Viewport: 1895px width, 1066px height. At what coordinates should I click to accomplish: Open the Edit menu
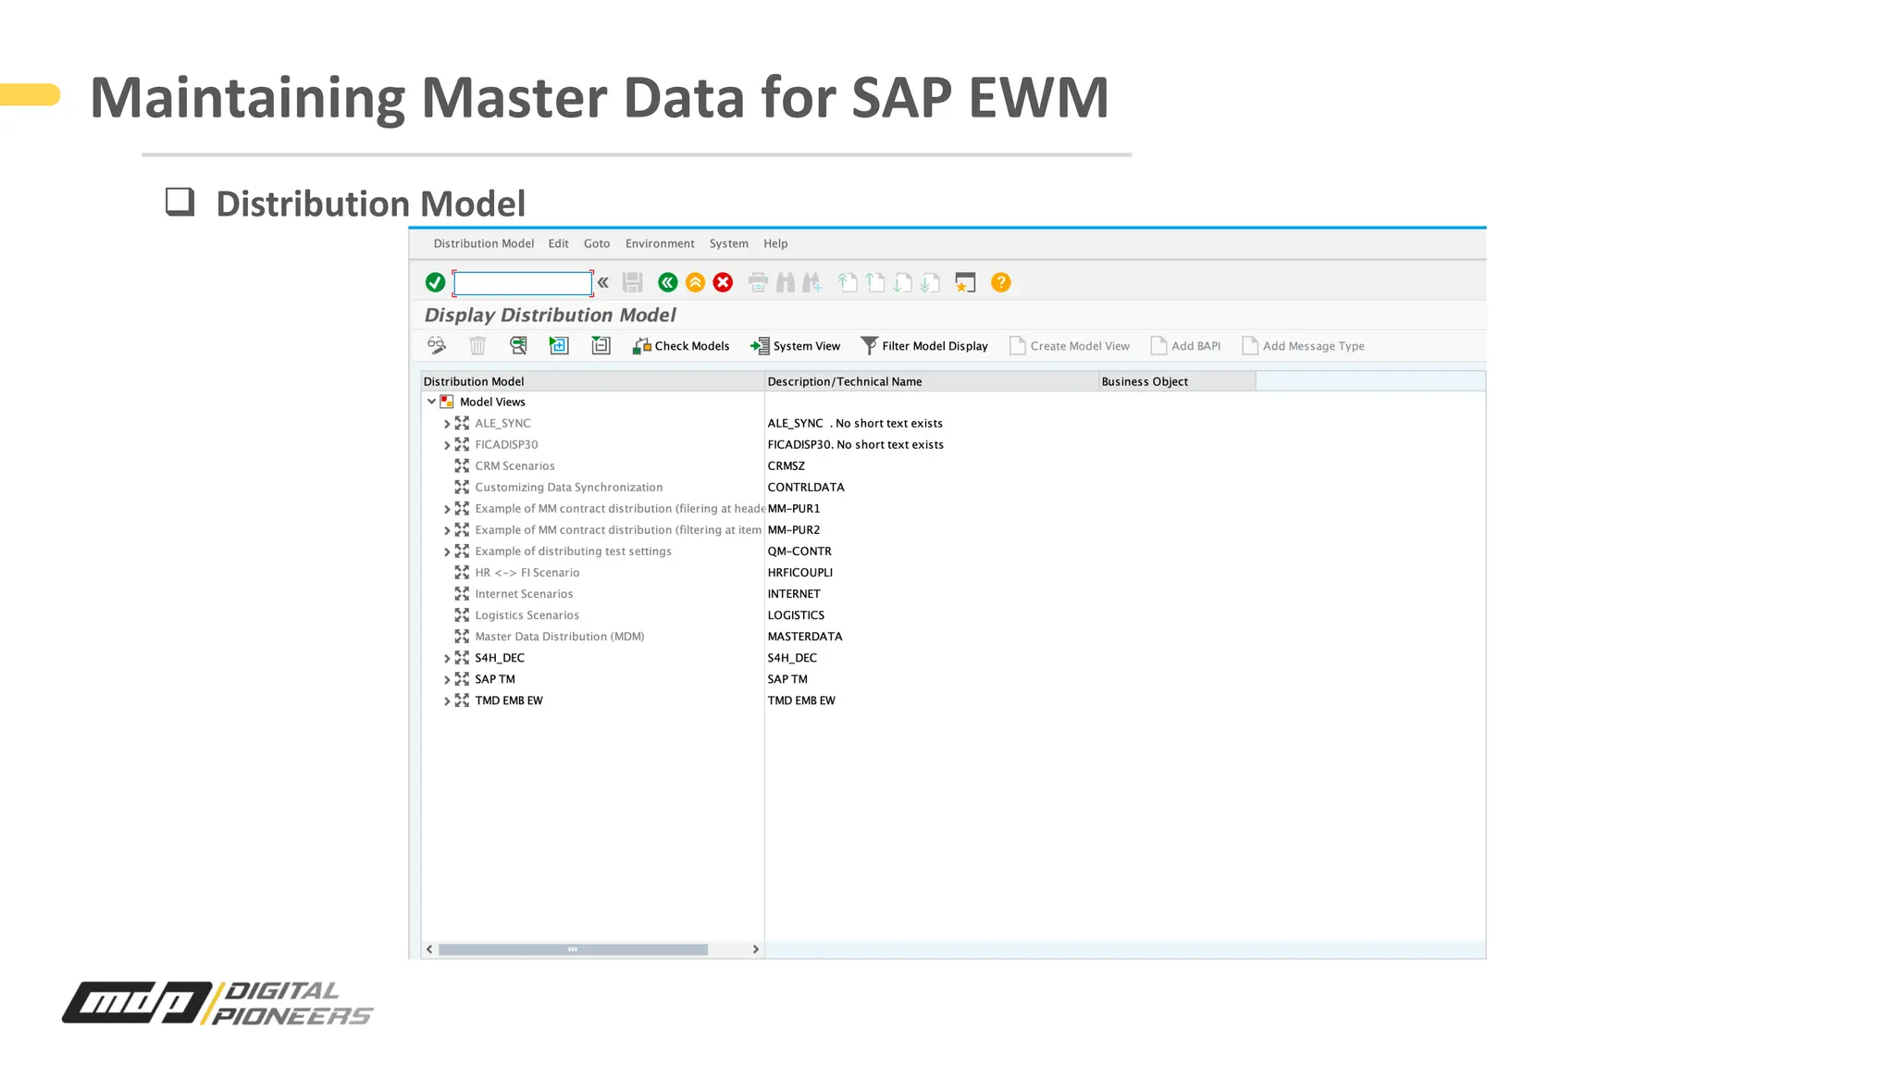tap(558, 243)
